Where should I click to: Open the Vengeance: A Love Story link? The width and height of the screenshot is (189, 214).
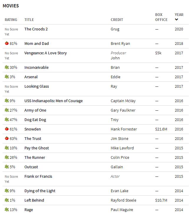click(x=45, y=53)
